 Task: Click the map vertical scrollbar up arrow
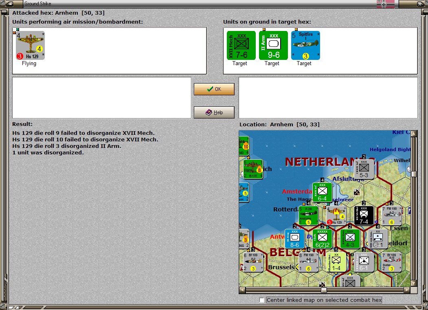pyautogui.click(x=414, y=133)
